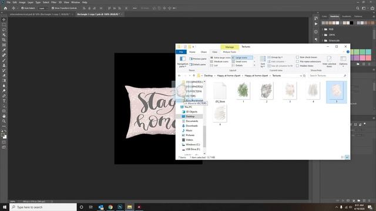Enable the Item check boxes option
Image resolution: width=376 pixels, height=211 pixels.
click(x=297, y=57)
